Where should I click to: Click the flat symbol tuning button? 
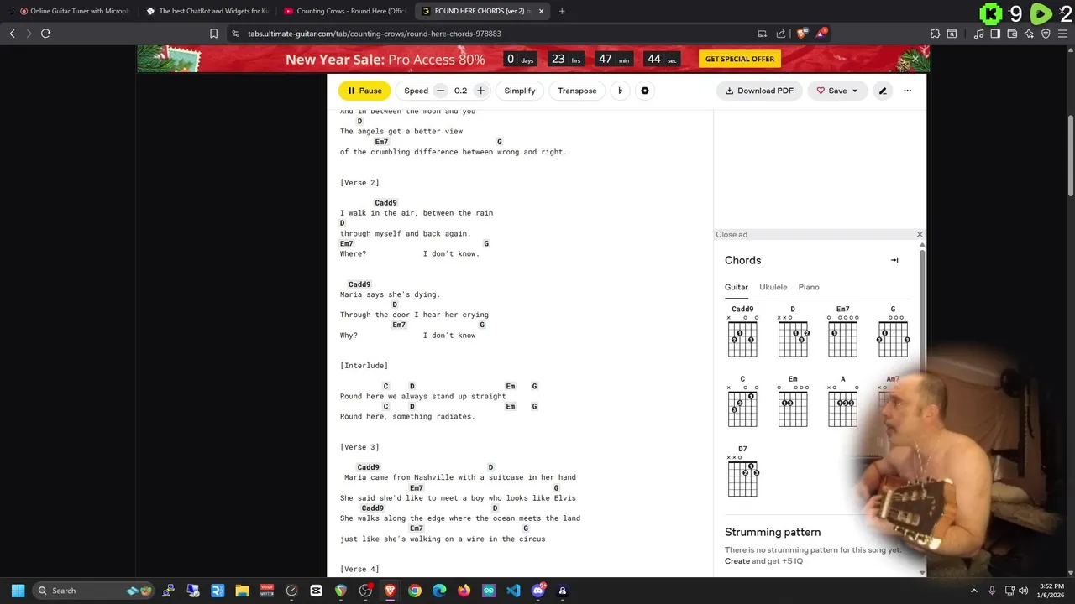pos(620,91)
